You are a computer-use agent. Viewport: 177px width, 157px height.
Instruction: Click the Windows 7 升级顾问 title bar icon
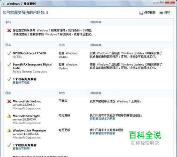(x=3, y=4)
